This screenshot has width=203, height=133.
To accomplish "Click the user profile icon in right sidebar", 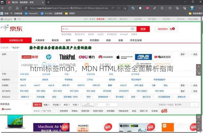I will 198,67.
